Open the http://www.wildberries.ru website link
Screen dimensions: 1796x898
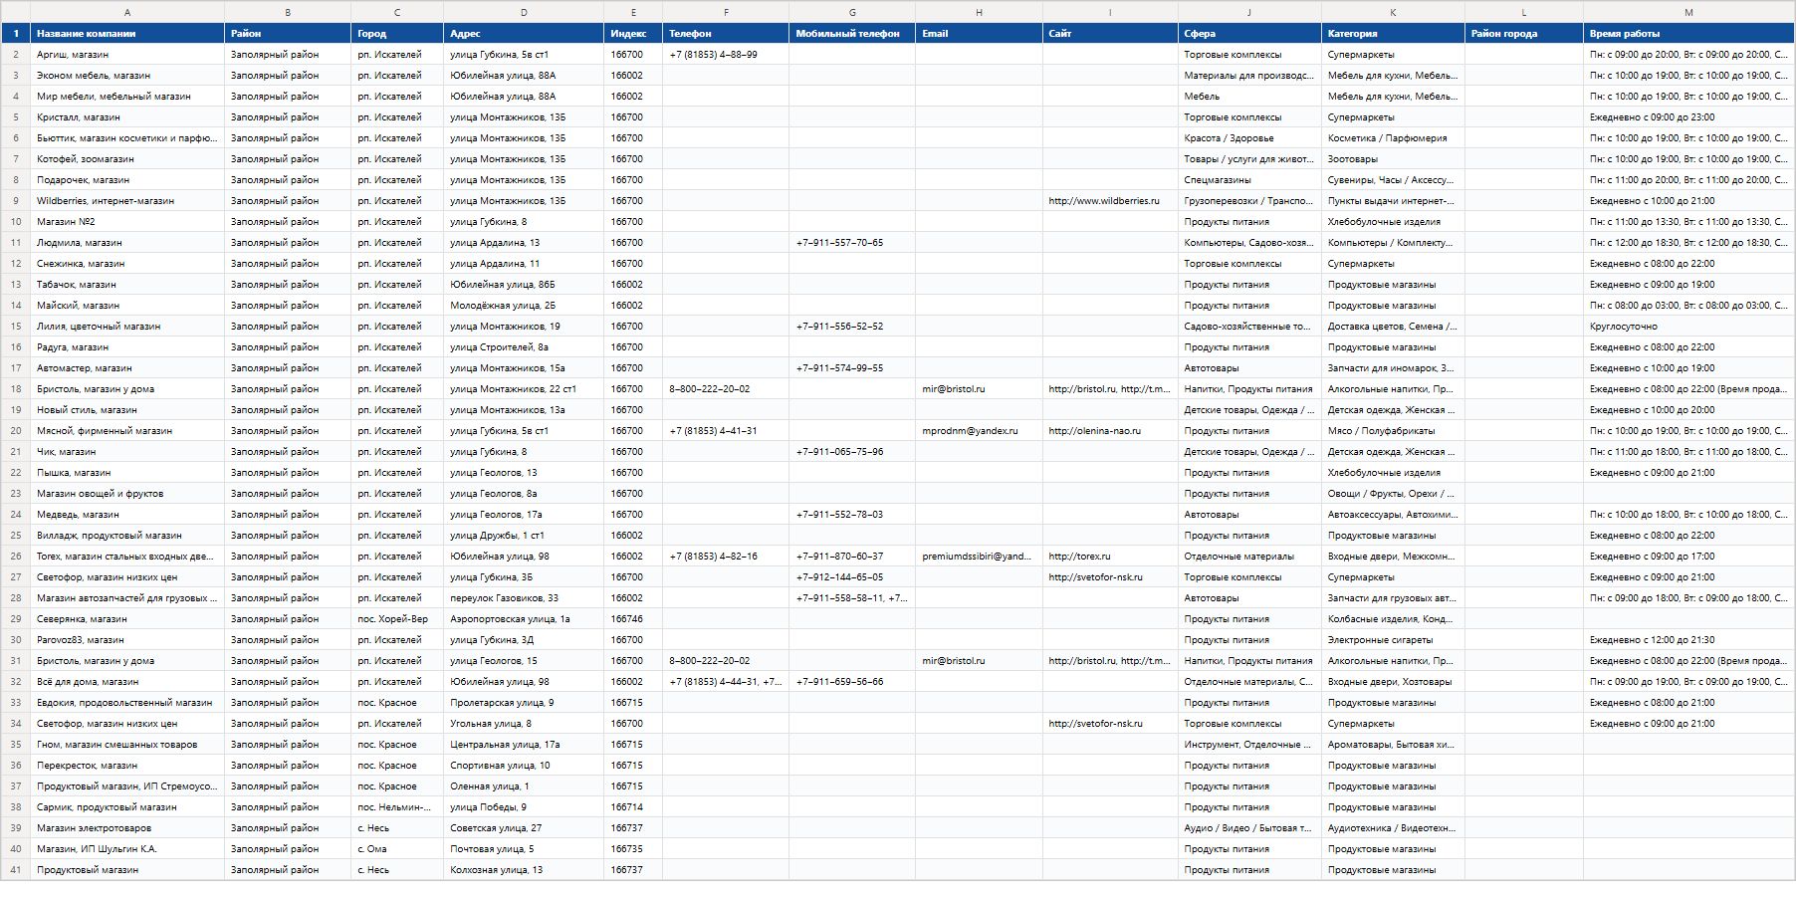click(x=1103, y=201)
